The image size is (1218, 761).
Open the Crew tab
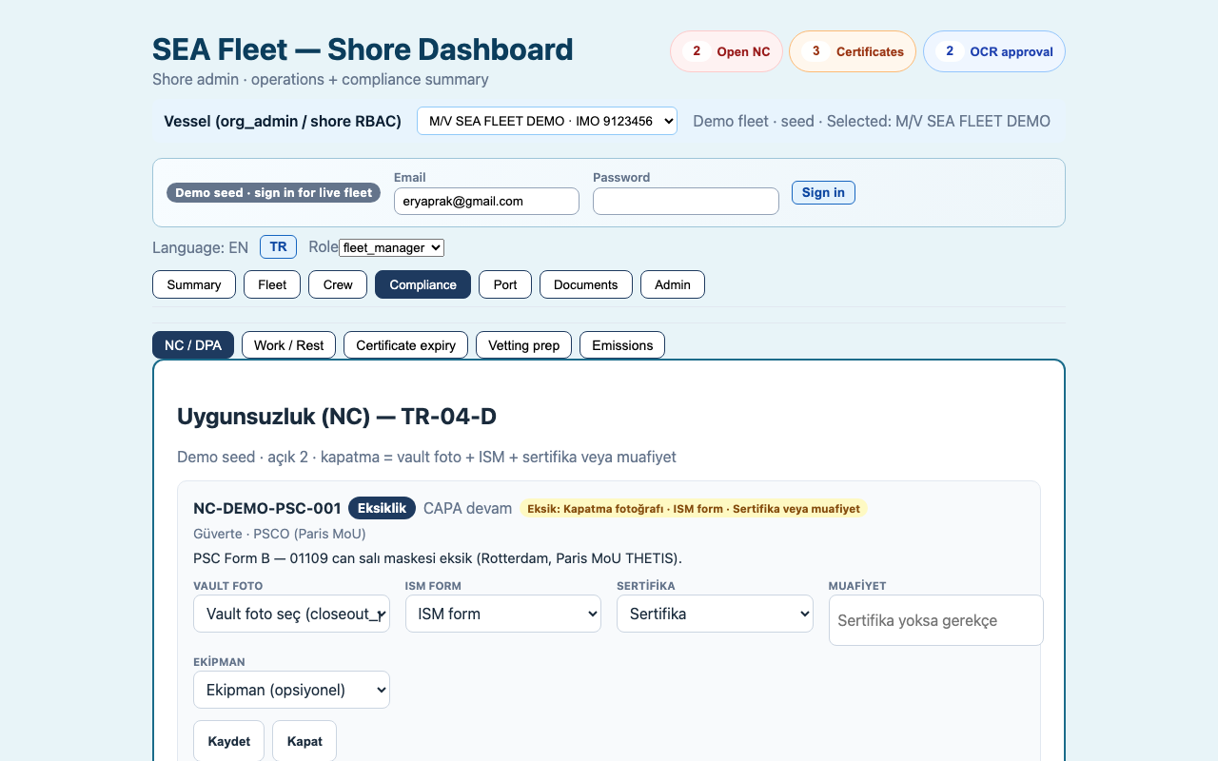point(338,284)
